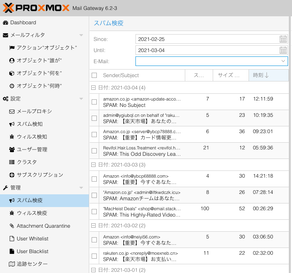Click the Dashboard gauge icon

pos(6,23)
